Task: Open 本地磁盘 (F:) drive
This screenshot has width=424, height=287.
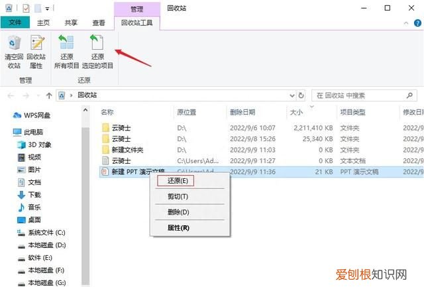Action: (x=41, y=270)
